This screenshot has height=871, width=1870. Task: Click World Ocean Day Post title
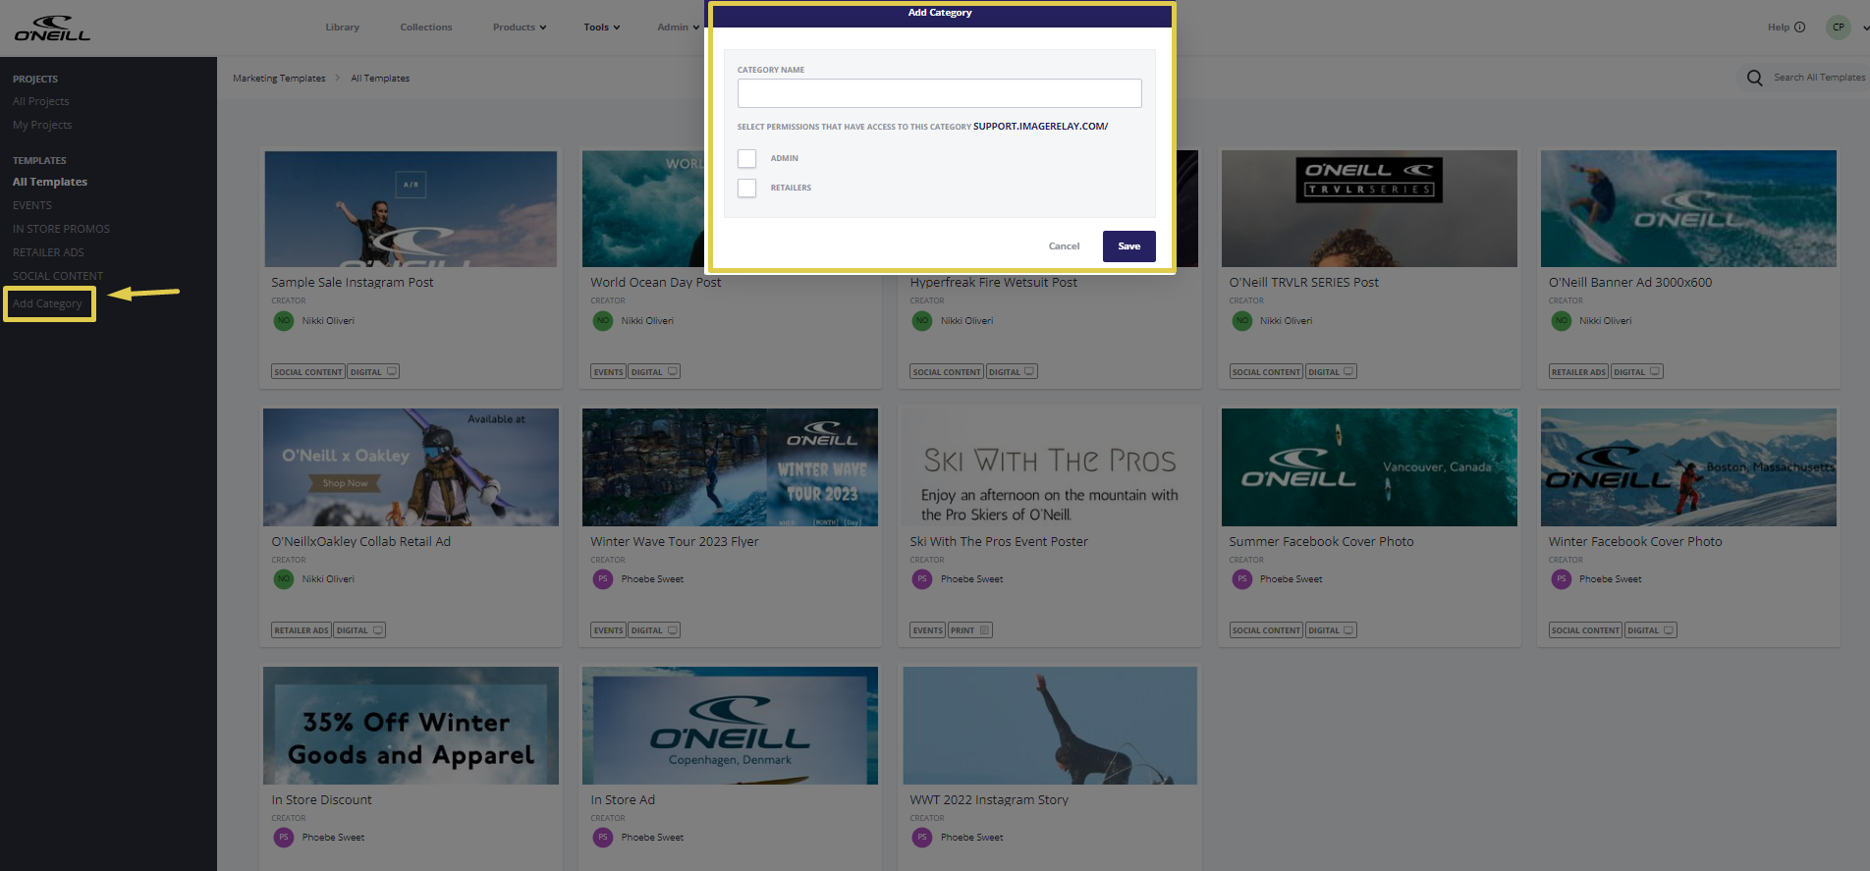(x=655, y=283)
